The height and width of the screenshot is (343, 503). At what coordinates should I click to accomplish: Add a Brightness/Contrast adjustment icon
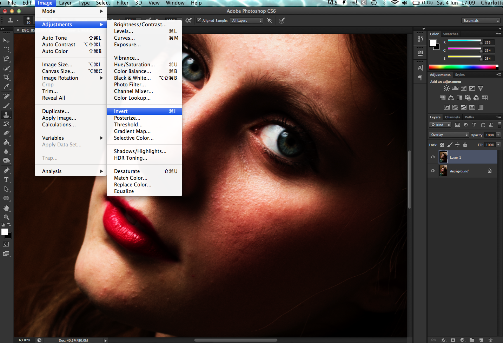446,88
